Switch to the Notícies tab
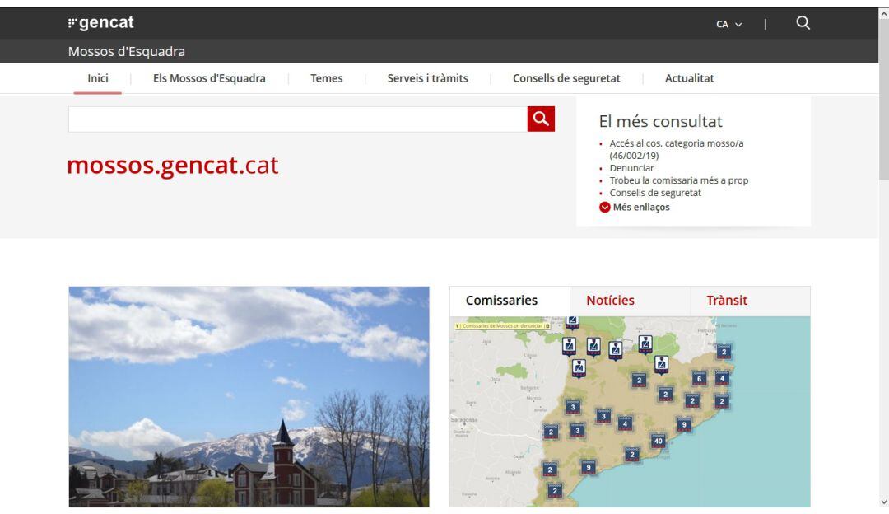 tap(611, 301)
